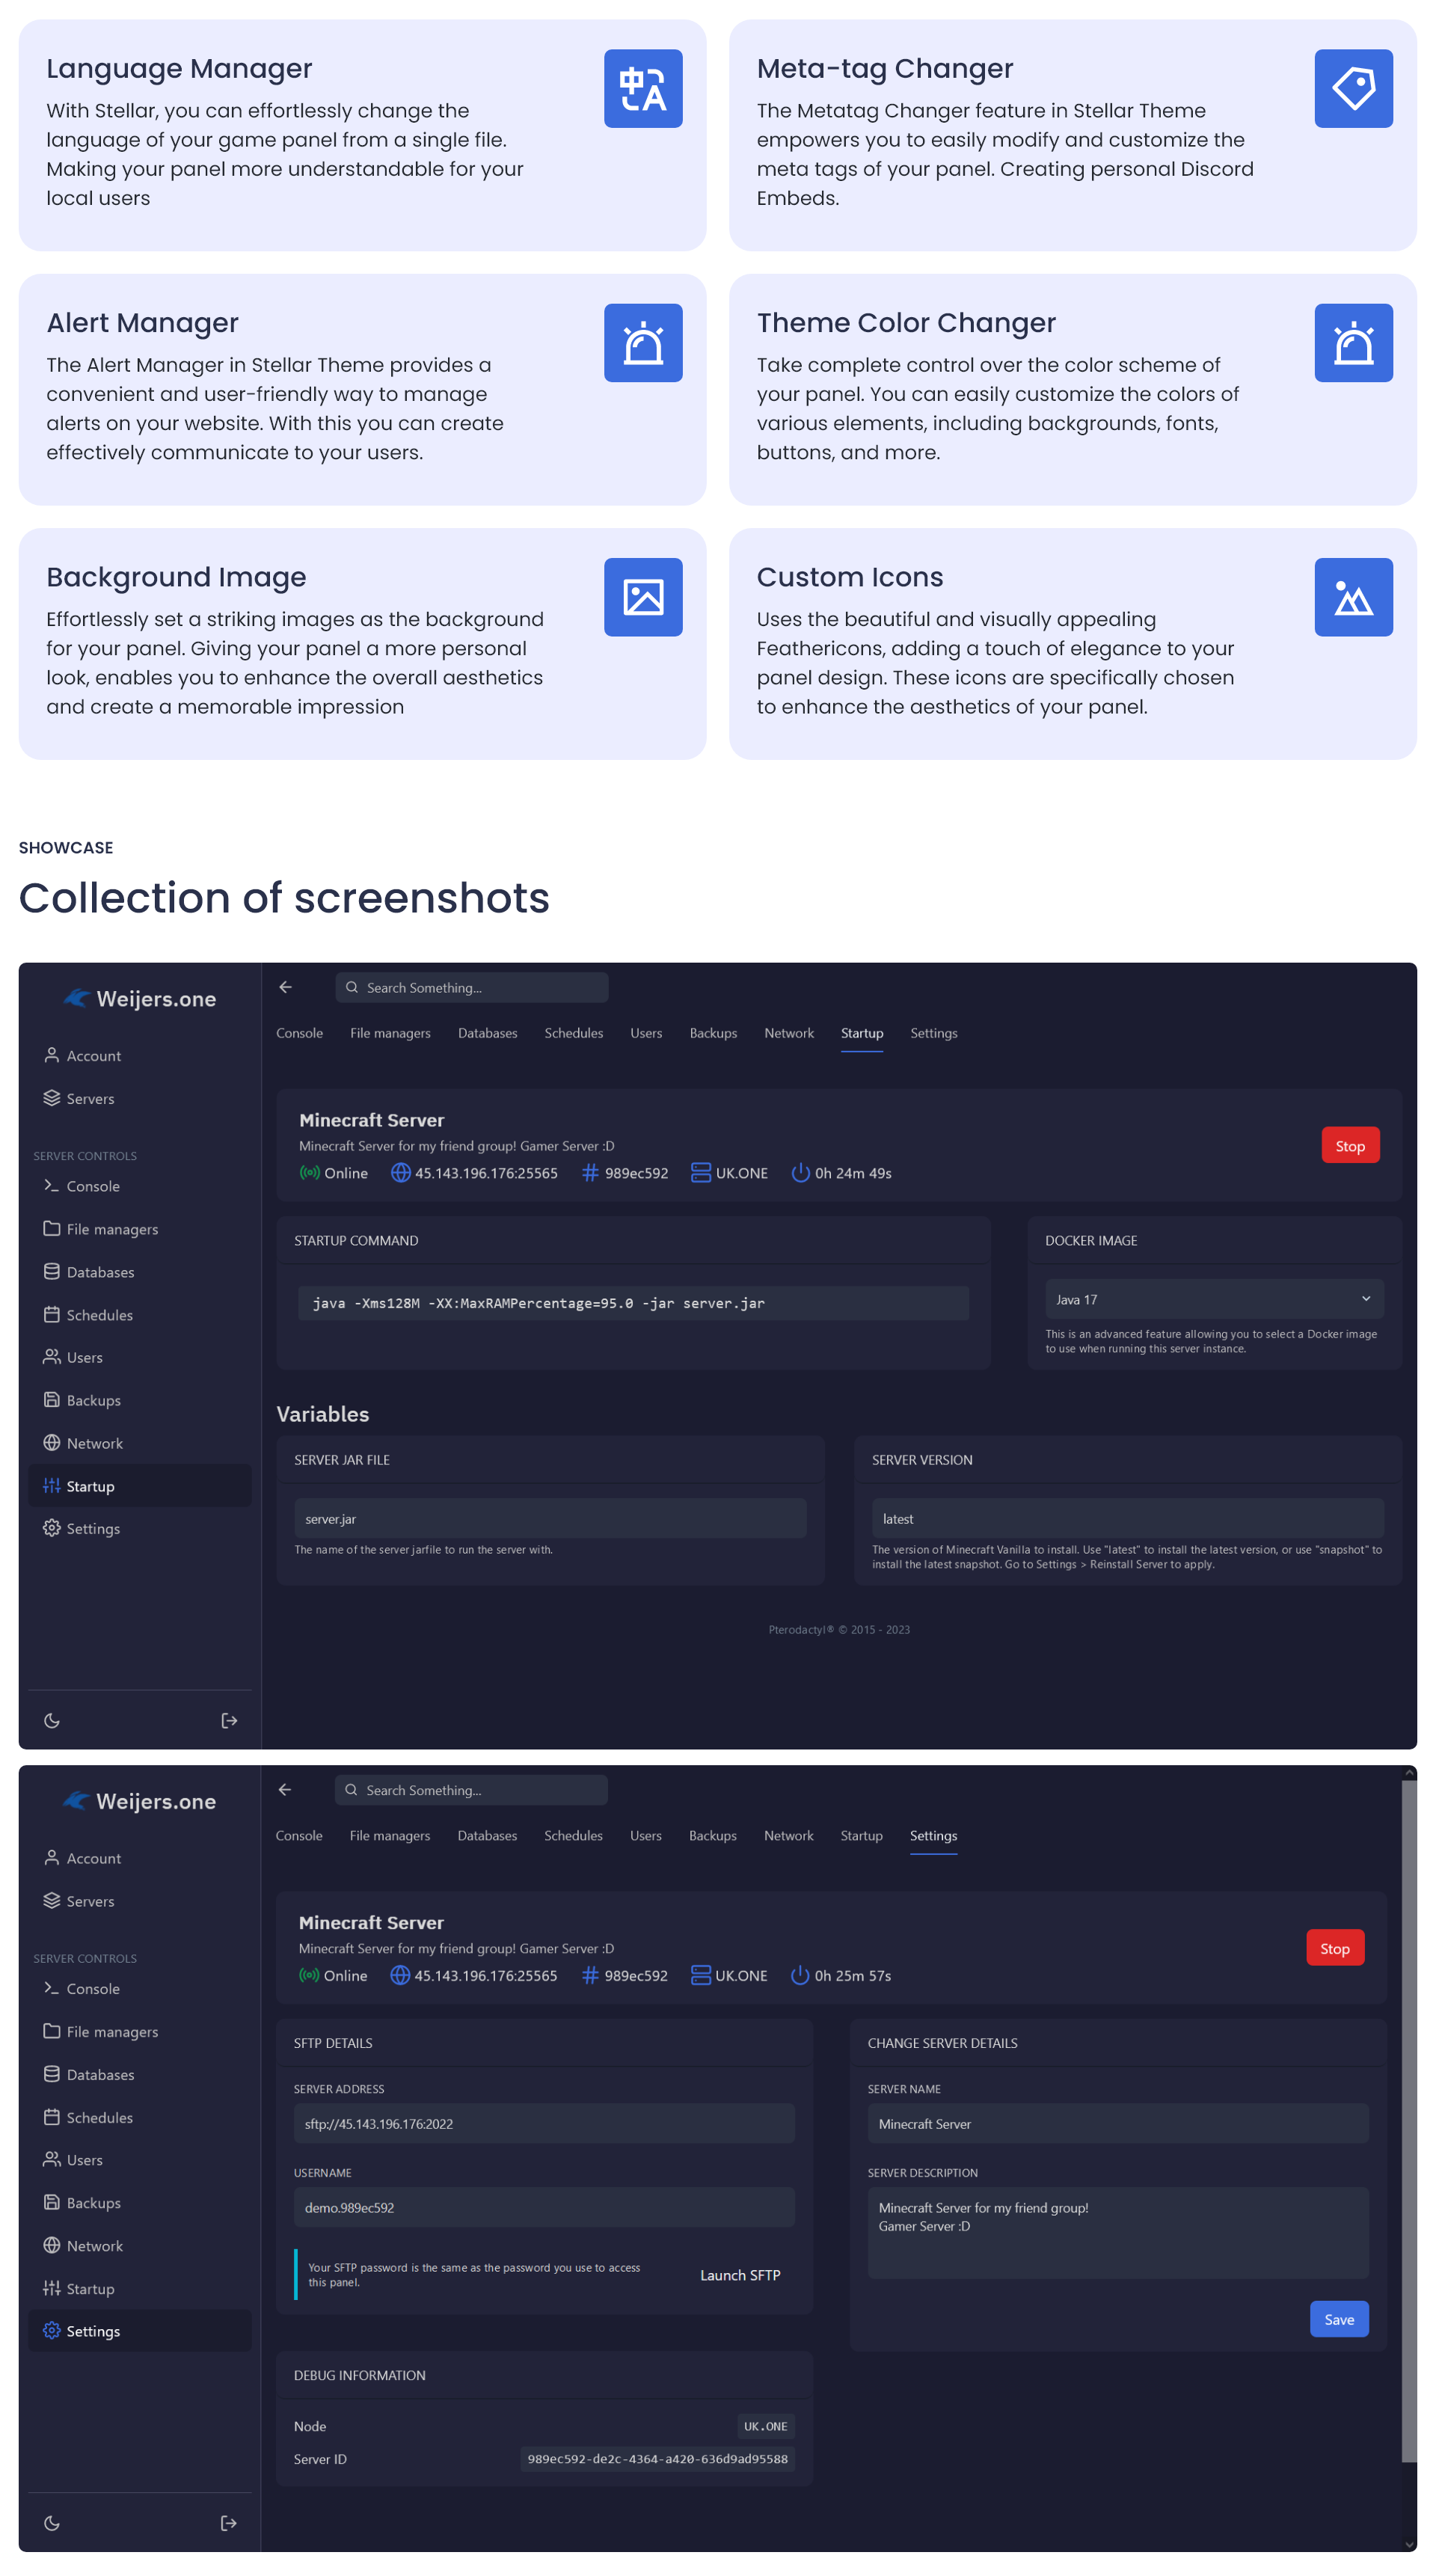
Task: Click the Launch SFTP button
Action: click(x=740, y=2275)
